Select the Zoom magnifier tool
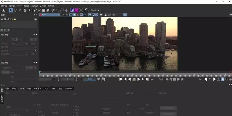 30,10
